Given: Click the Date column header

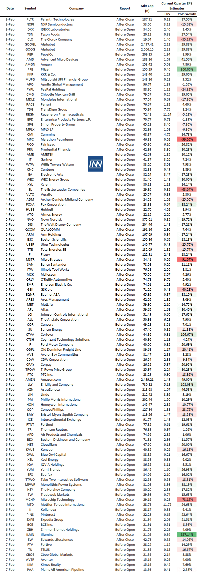Looking at the screenshot, I should coord(10,8).
